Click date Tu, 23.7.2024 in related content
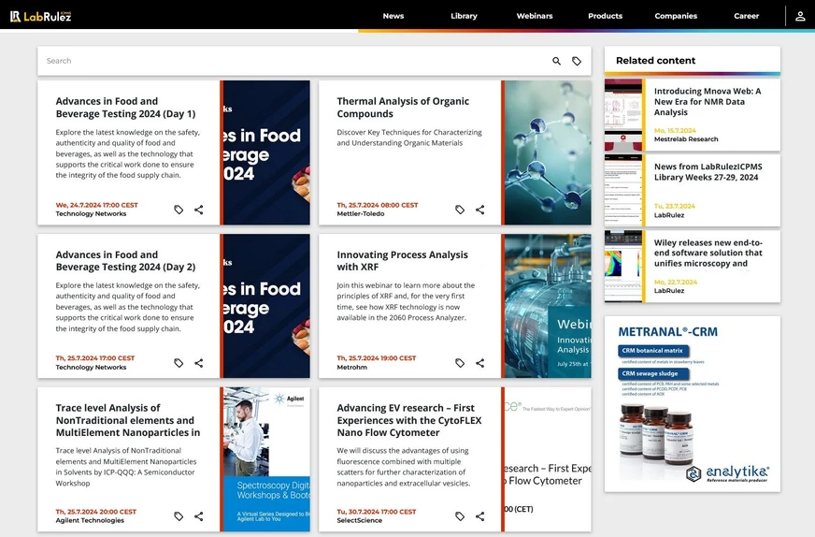This screenshot has height=537, width=815. coord(674,206)
